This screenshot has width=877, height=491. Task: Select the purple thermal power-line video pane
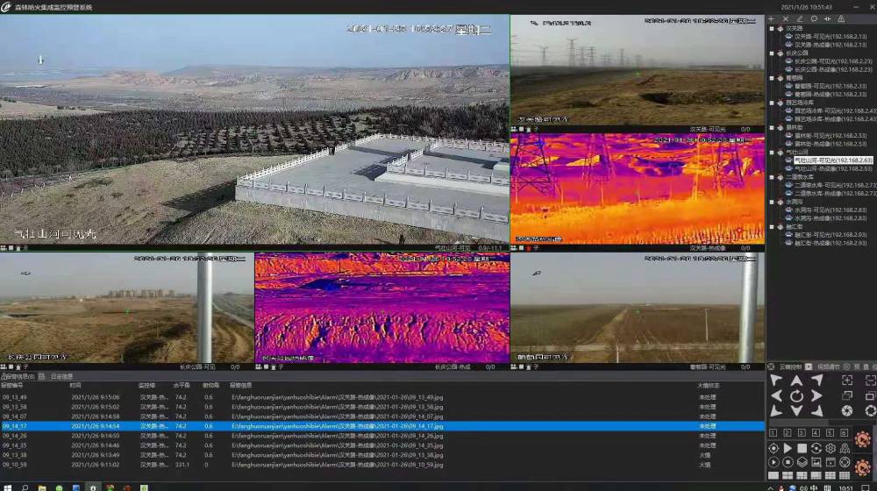(x=637, y=189)
